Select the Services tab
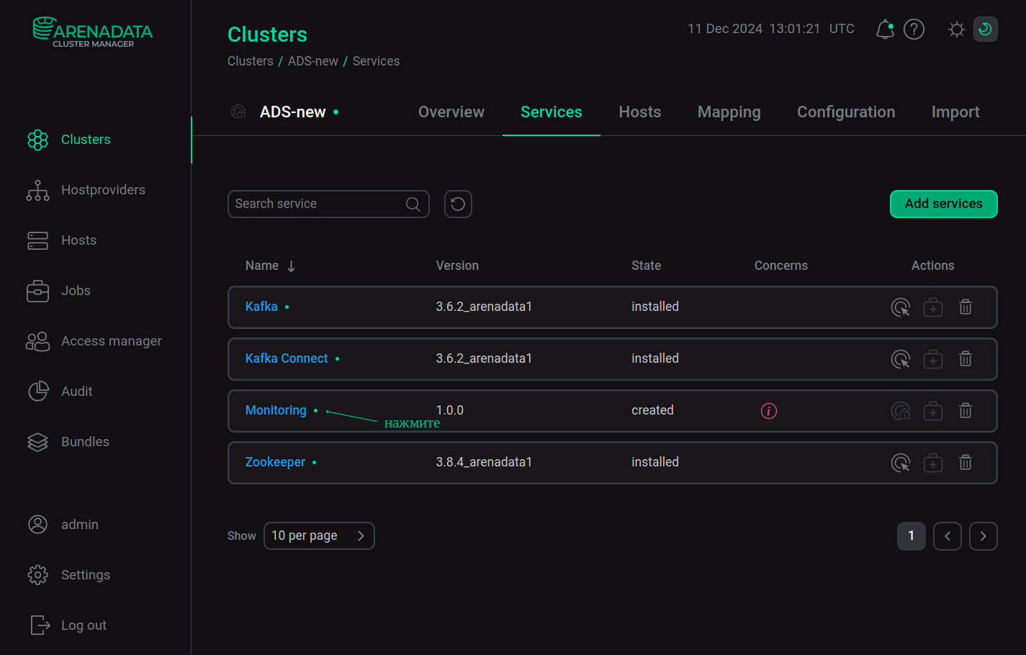This screenshot has height=655, width=1026. pyautogui.click(x=552, y=112)
